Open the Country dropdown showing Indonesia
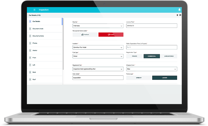This screenshot has width=208, height=126. coord(98,26)
